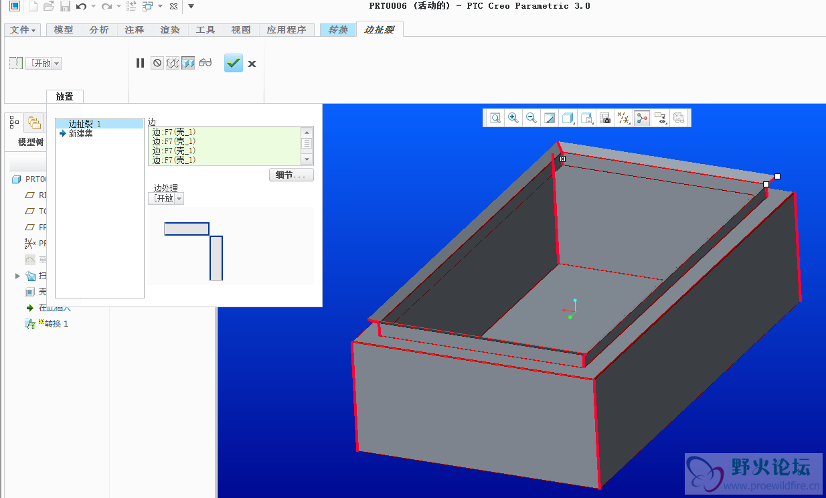Click the redo arrow icon
Image resolution: width=826 pixels, height=498 pixels.
[106, 6]
